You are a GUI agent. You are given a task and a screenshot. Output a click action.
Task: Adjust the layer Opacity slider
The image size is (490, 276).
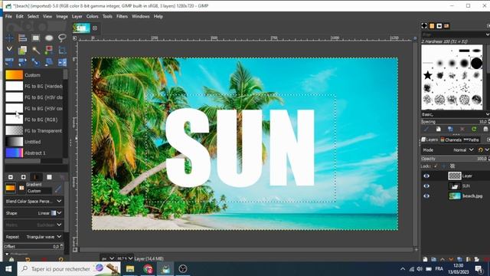click(455, 159)
